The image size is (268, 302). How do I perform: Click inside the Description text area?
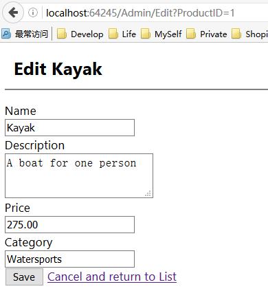(79, 175)
